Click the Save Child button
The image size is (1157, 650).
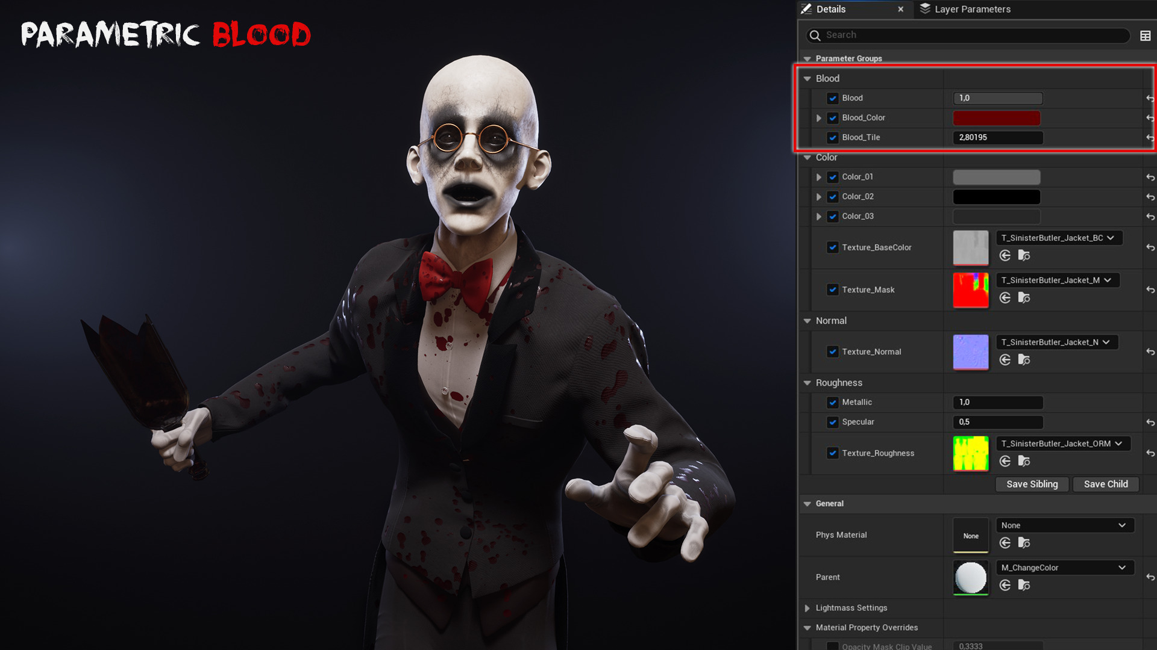click(1105, 484)
